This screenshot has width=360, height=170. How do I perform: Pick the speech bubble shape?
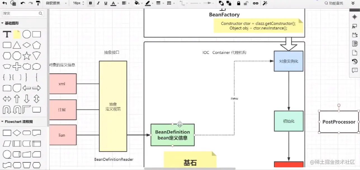click(x=36, y=67)
